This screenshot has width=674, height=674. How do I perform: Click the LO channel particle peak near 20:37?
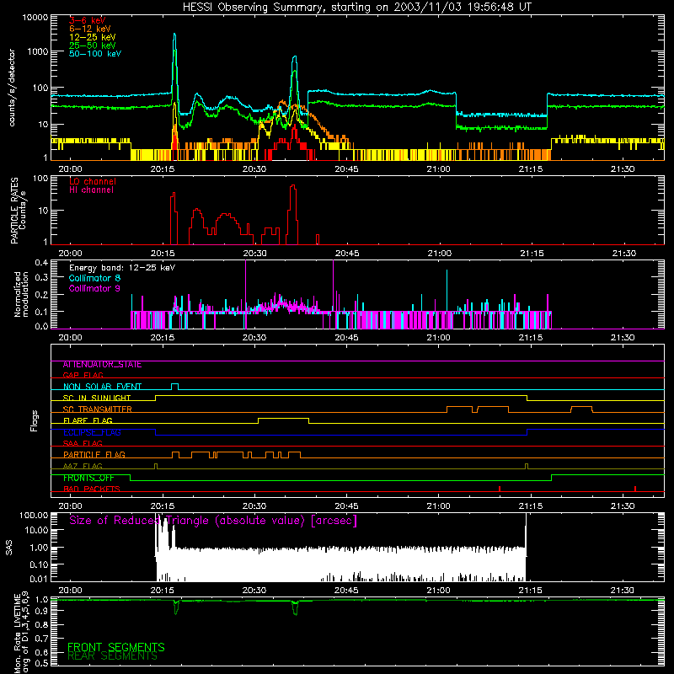(x=292, y=186)
